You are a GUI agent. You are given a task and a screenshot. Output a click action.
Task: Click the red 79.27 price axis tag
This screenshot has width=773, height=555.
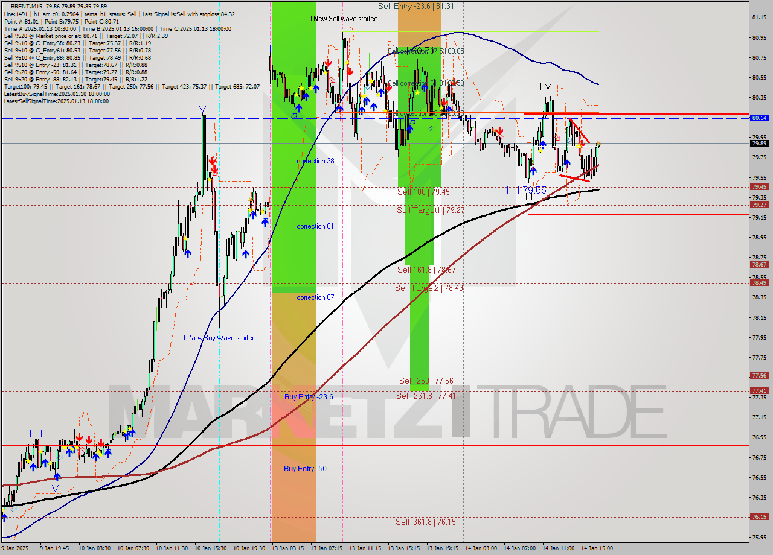coord(759,205)
